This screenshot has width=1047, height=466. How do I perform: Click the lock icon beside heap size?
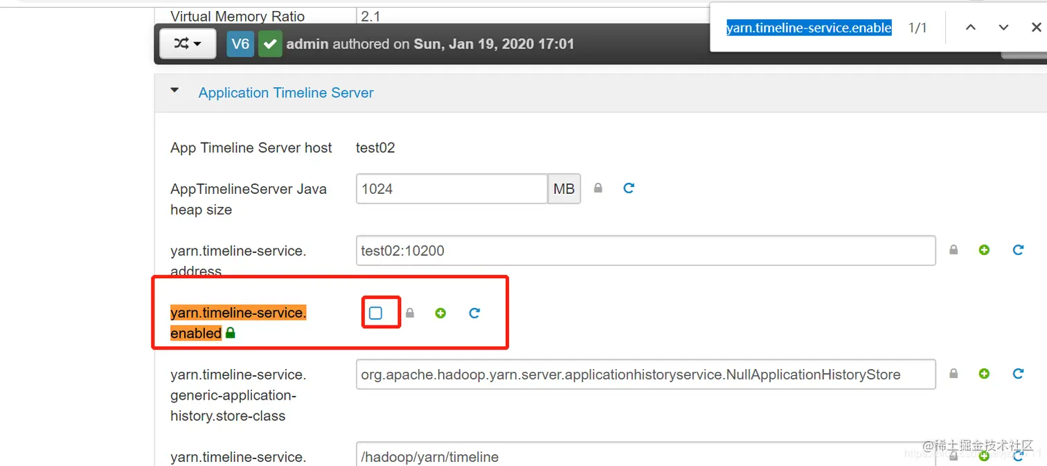[x=598, y=188]
